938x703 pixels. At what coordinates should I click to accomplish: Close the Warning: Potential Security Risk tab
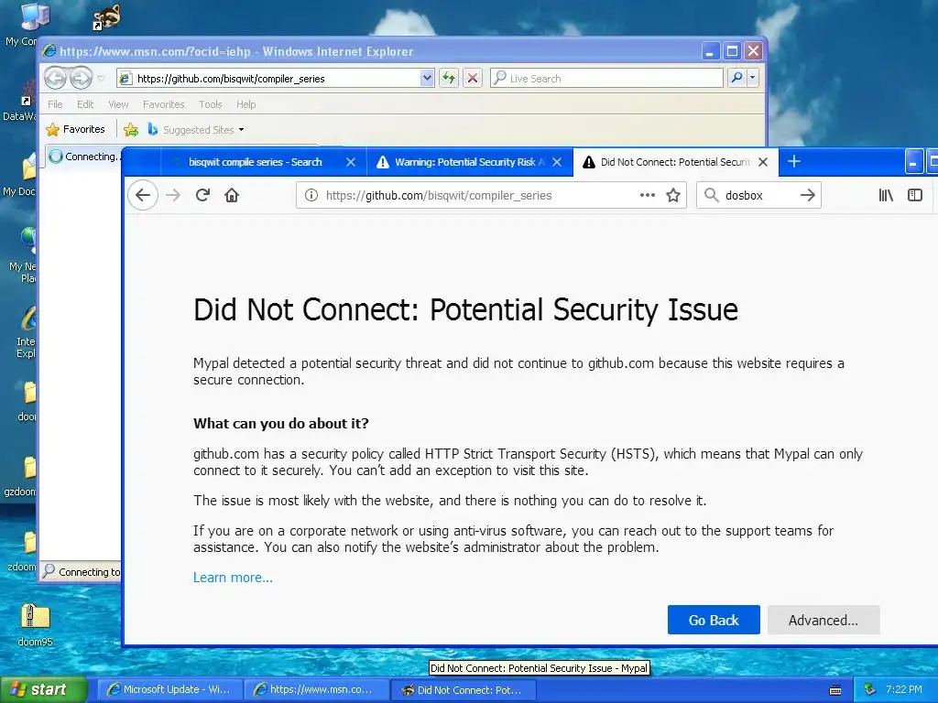point(557,162)
